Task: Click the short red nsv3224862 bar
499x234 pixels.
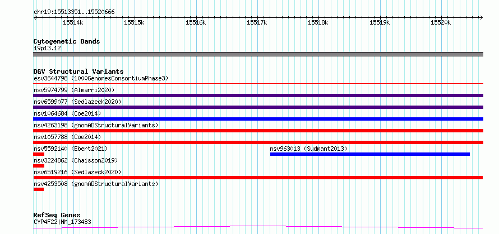Action: pyautogui.click(x=39, y=166)
